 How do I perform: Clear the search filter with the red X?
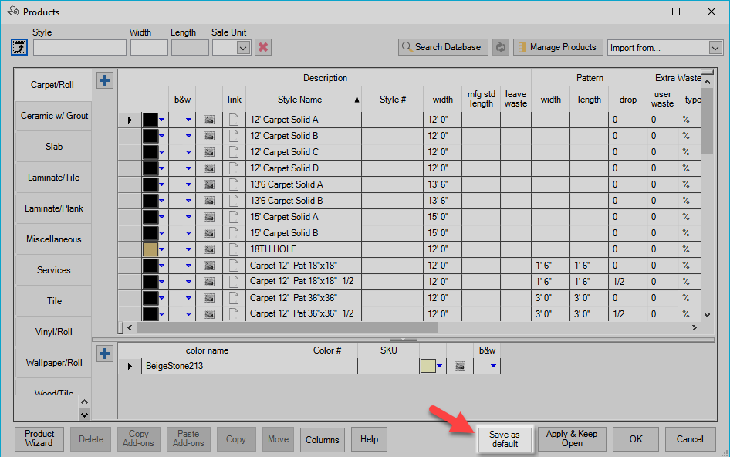(x=263, y=47)
